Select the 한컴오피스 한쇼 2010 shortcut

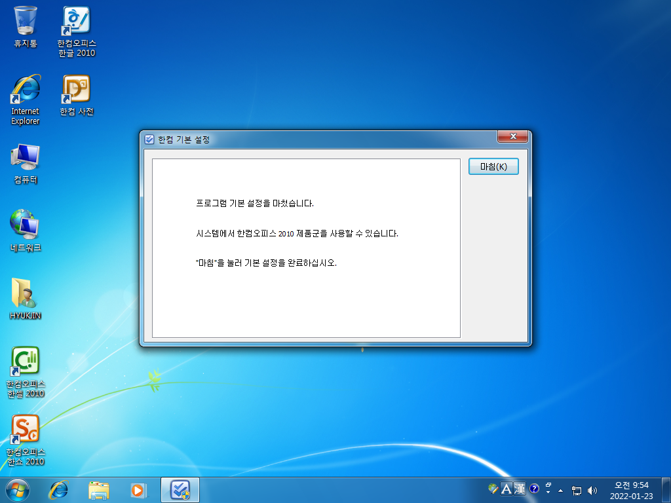pos(26,440)
